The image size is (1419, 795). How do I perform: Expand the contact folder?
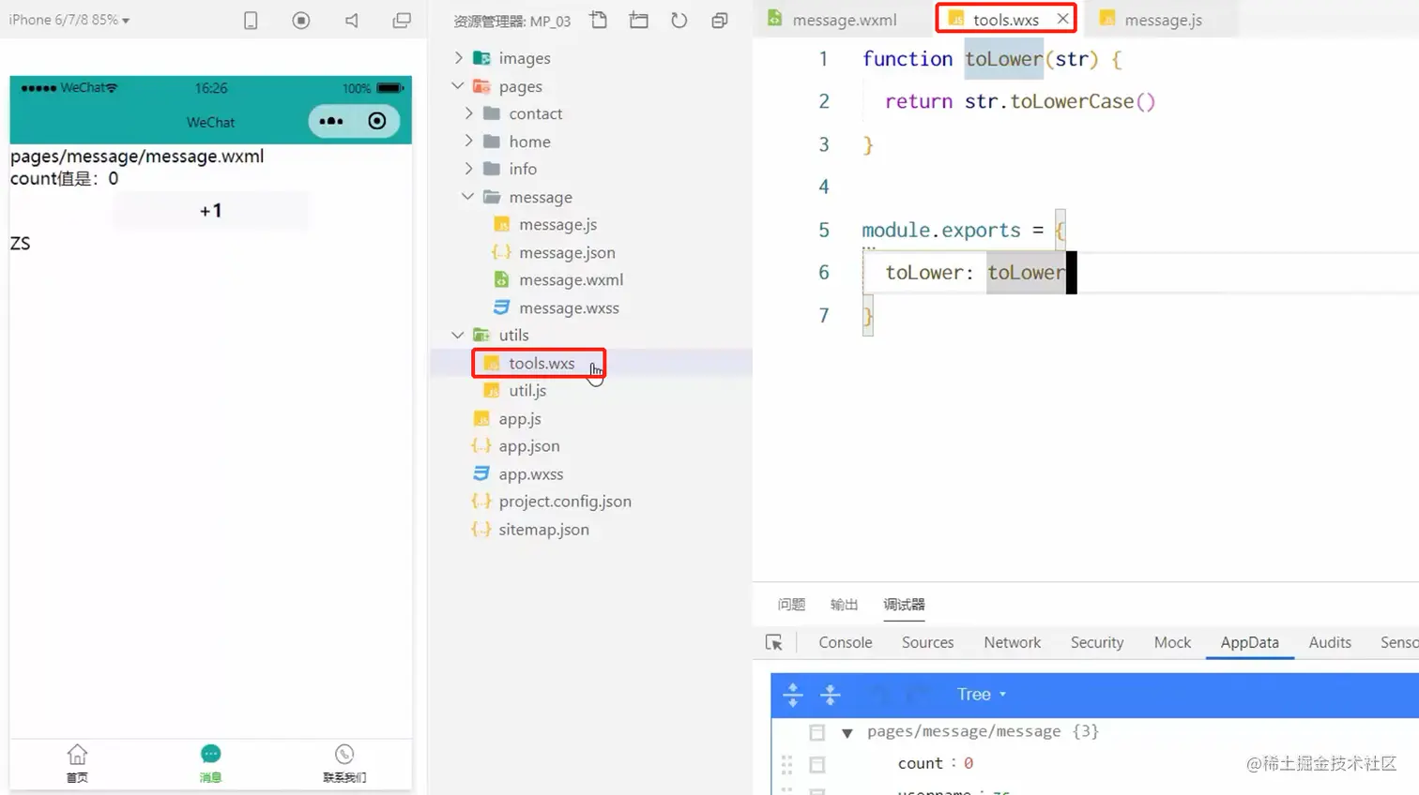click(x=468, y=113)
